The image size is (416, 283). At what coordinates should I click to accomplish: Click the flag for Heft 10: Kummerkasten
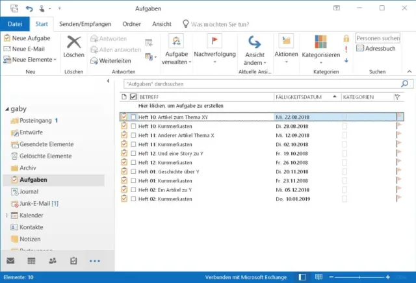click(399, 126)
